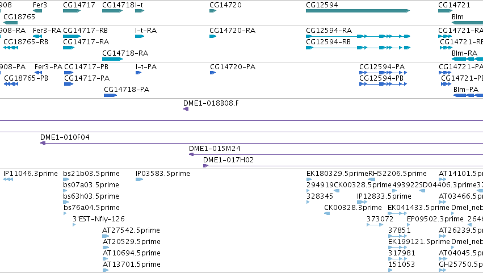Viewport: 483px width, 273px height.
Task: Click the bs63h03.5prime EST
Action: pyautogui.click(x=66, y=203)
